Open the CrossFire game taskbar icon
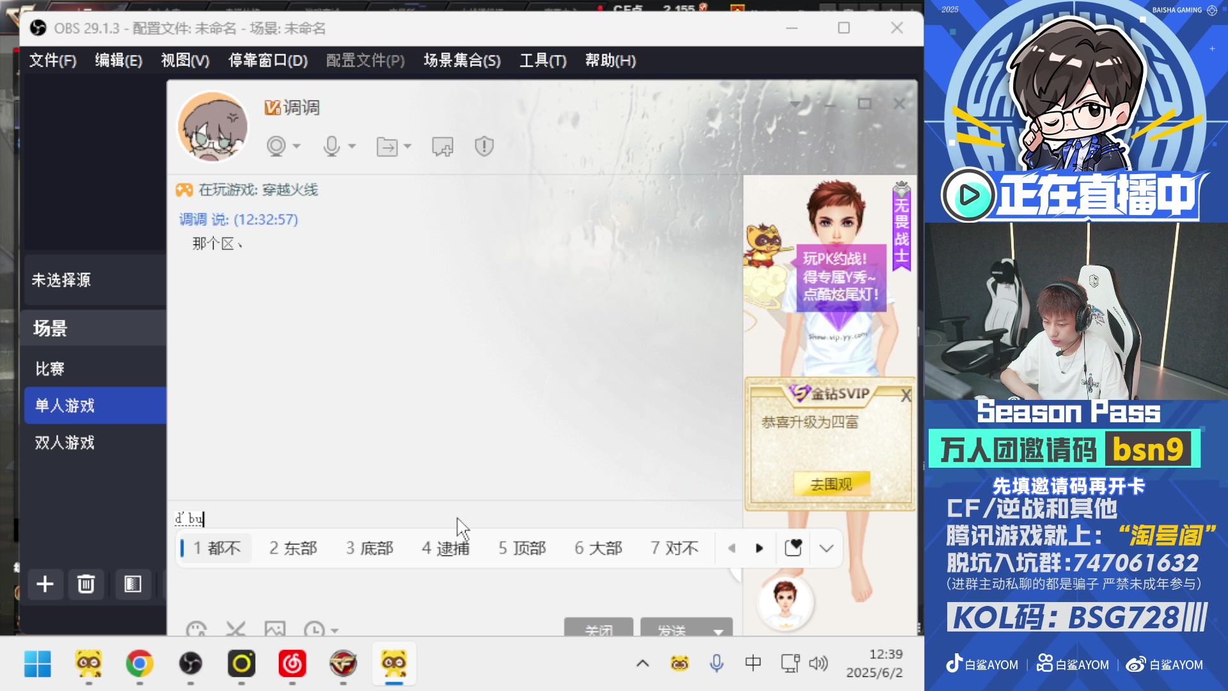Viewport: 1228px width, 691px height. [343, 664]
